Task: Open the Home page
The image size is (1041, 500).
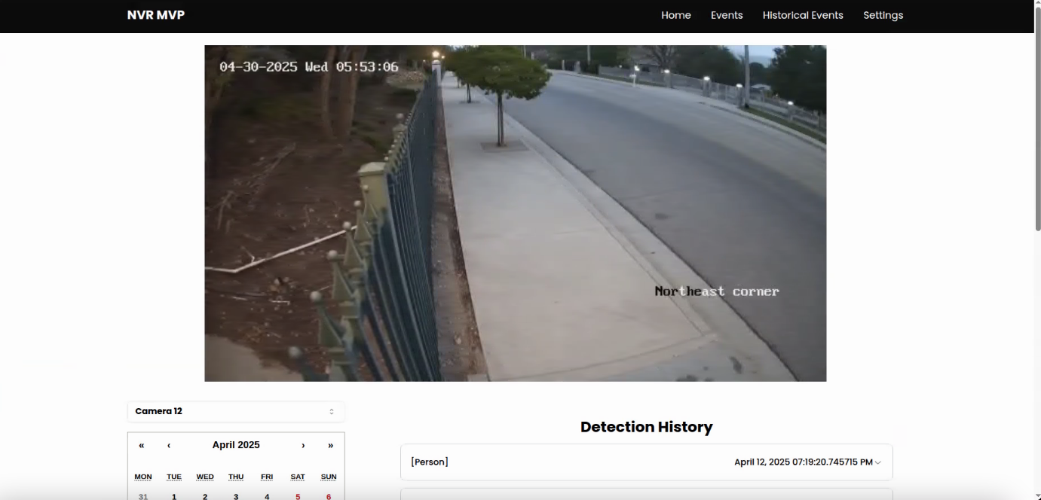Action: coord(675,15)
